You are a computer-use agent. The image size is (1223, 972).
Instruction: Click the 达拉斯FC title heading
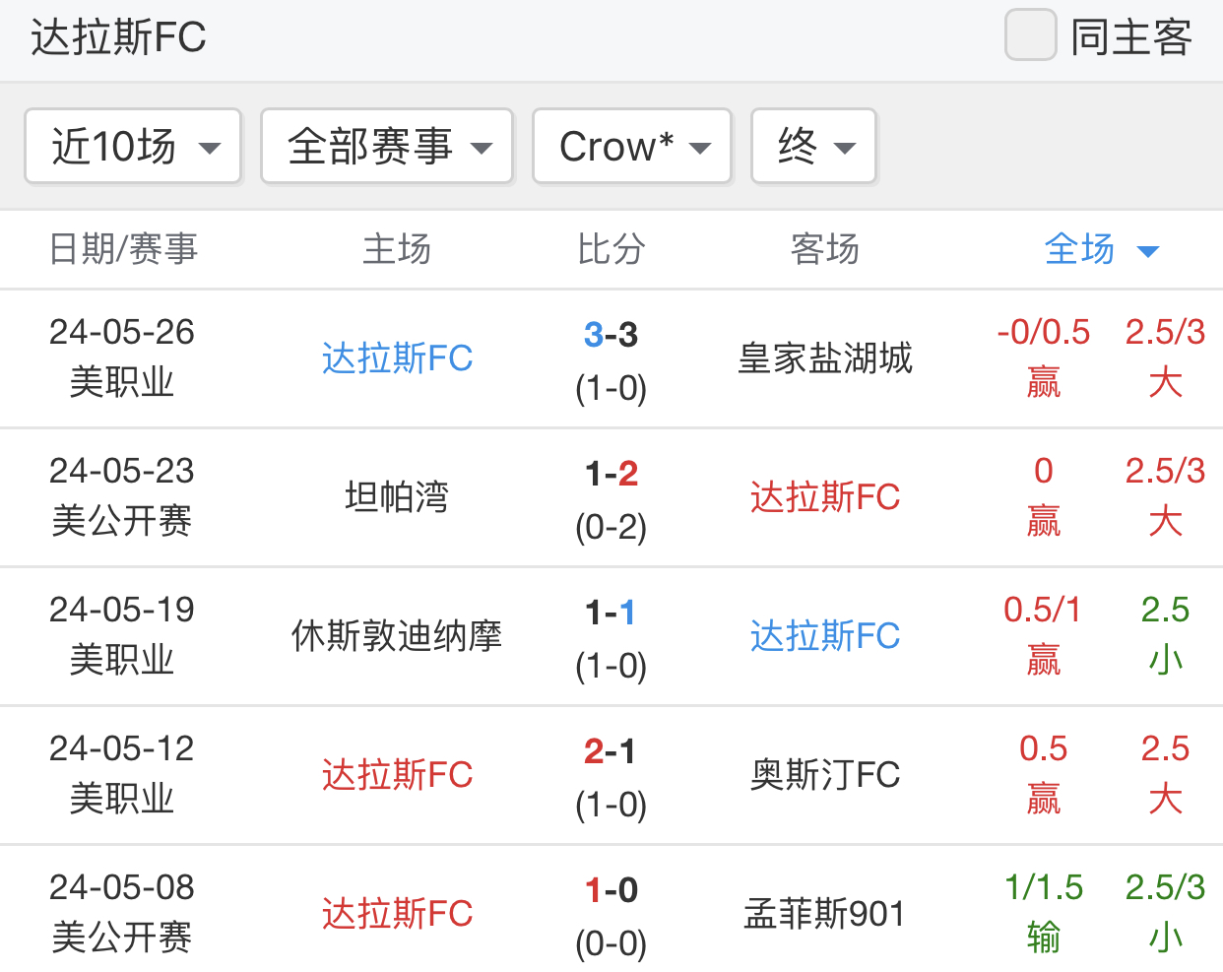click(118, 38)
